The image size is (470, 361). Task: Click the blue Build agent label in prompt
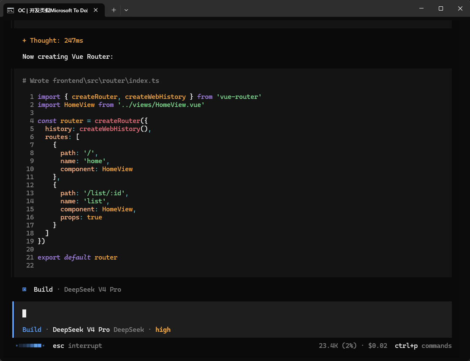[32, 329]
